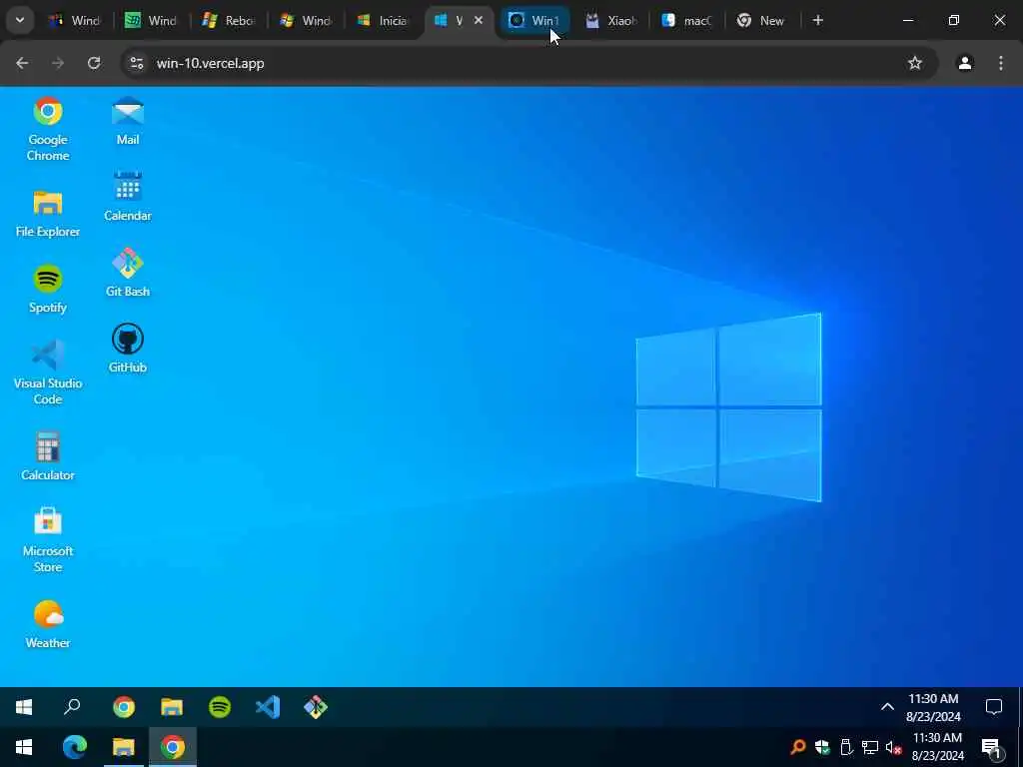Open the Calendar desktop icon
Viewport: 1023px width, 767px height.
click(x=127, y=197)
